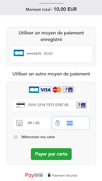Click the secure payment lock icon in footer

[49, 175]
